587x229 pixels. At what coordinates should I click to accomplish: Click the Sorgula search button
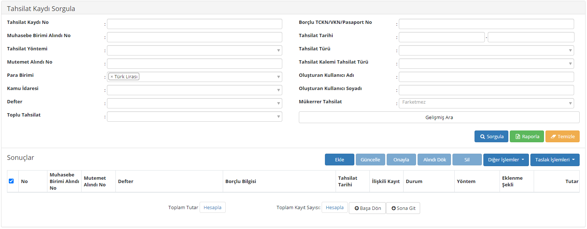(x=491, y=136)
